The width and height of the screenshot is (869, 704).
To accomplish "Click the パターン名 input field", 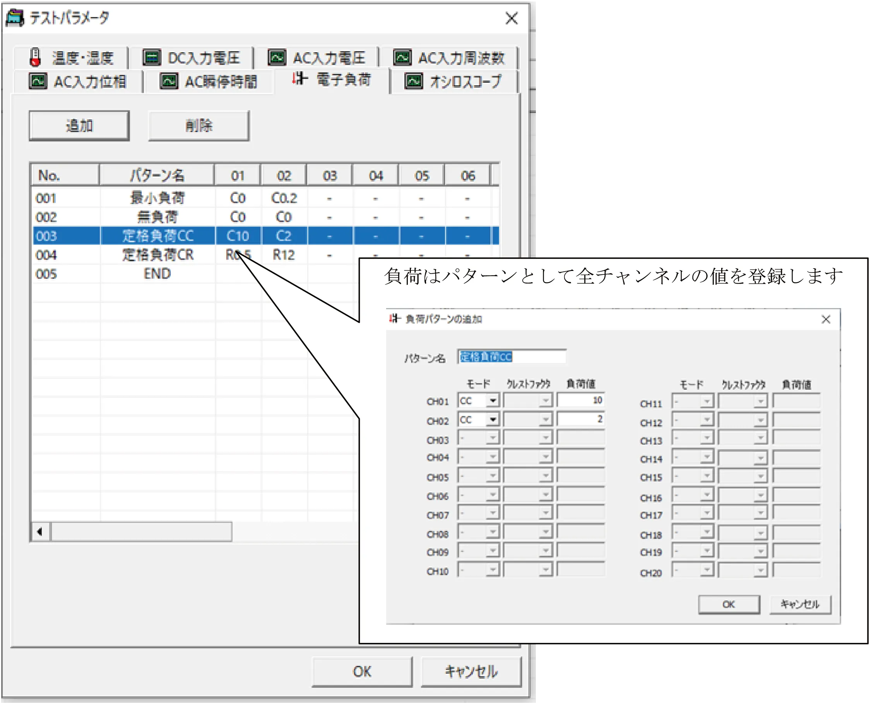I will pyautogui.click(x=511, y=357).
